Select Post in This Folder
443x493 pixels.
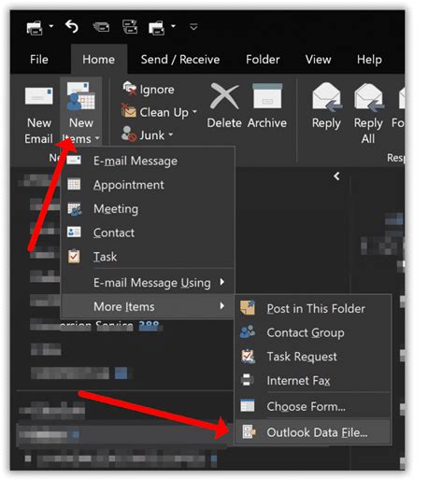(313, 308)
